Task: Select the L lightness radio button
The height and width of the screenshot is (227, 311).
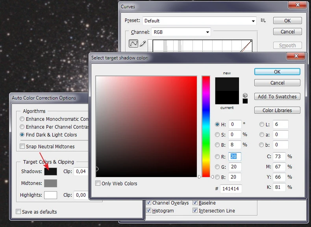Action: click(x=262, y=124)
